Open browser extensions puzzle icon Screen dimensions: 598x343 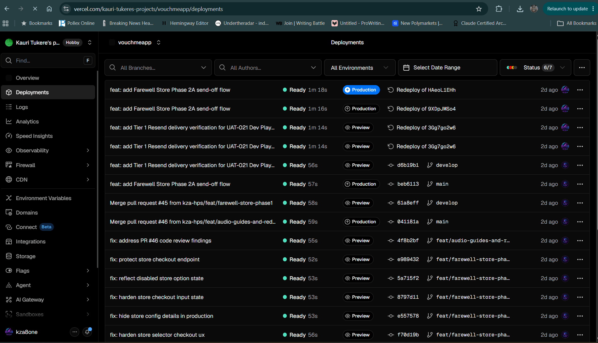[499, 9]
